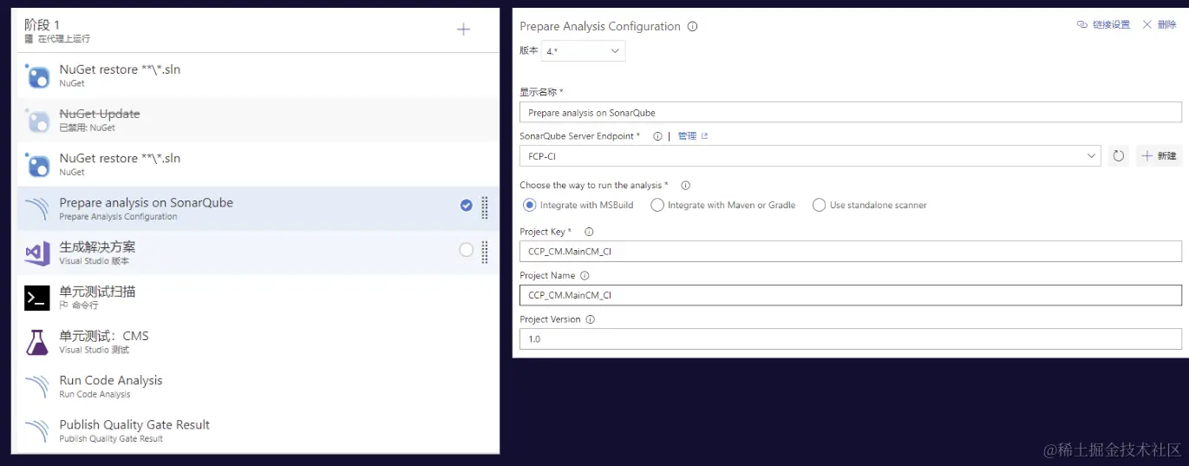Viewport: 1189px width, 466px height.
Task: Click info icon beside Project Version label
Action: click(x=590, y=319)
